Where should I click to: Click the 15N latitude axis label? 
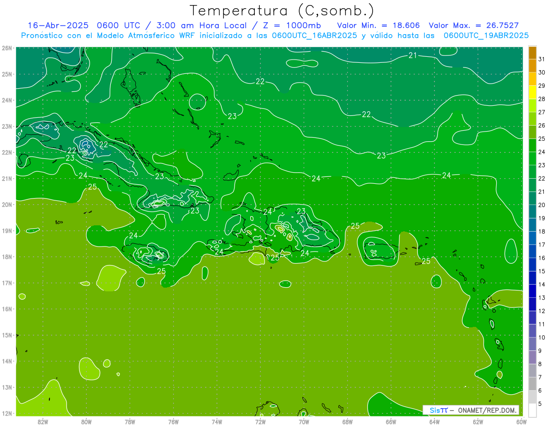tap(6, 335)
